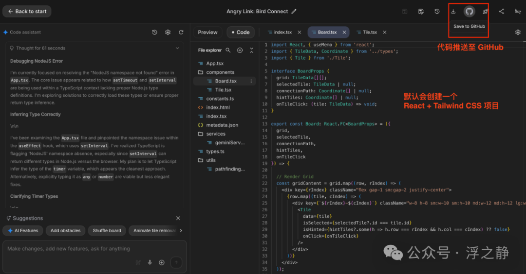This screenshot has width=526, height=274.
Task: Close the Board.tsx editor tab
Action: click(x=344, y=32)
